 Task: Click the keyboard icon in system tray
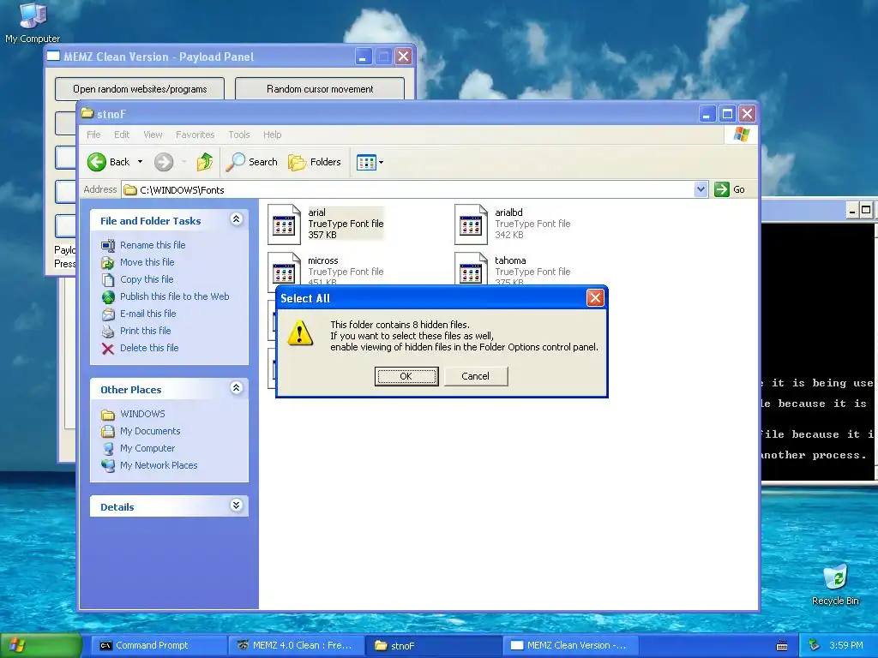(782, 646)
